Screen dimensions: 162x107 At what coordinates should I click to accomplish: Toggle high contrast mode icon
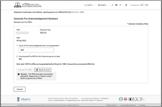coord(126,5)
